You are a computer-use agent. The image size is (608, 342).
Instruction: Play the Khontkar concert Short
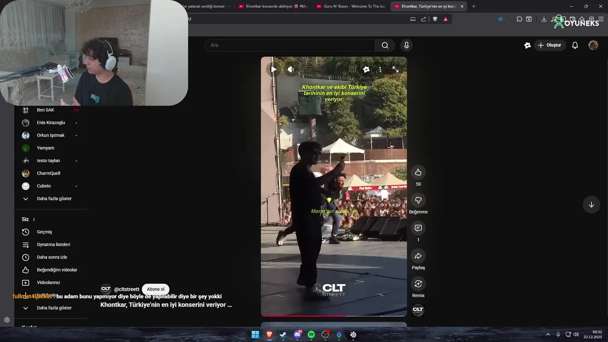click(x=274, y=69)
